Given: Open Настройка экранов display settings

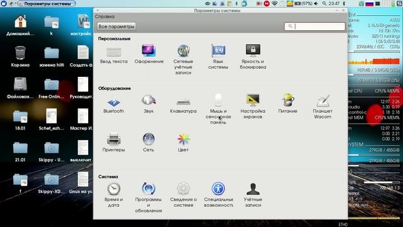Looking at the screenshot, I should tap(253, 107).
